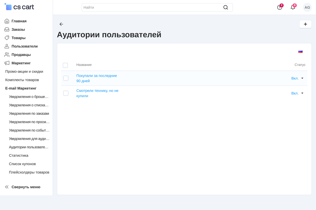Go back using the arrow icon
The width and height of the screenshot is (316, 210).
click(x=61, y=24)
